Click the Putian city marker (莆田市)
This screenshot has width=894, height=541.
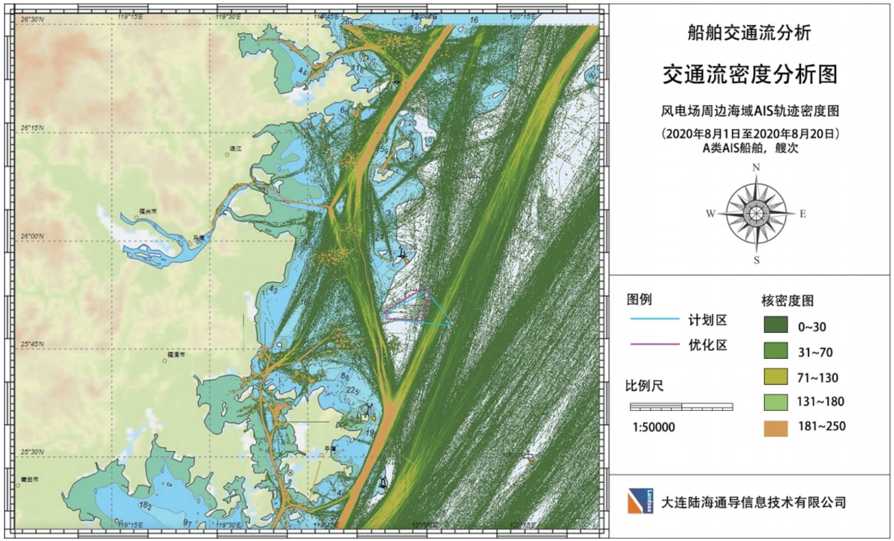point(19,485)
